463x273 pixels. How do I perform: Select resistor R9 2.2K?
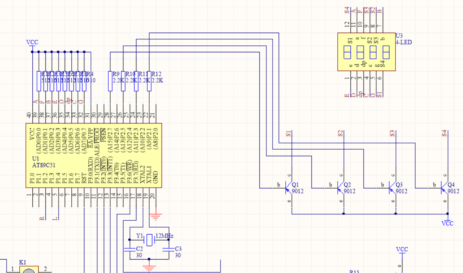click(110, 81)
